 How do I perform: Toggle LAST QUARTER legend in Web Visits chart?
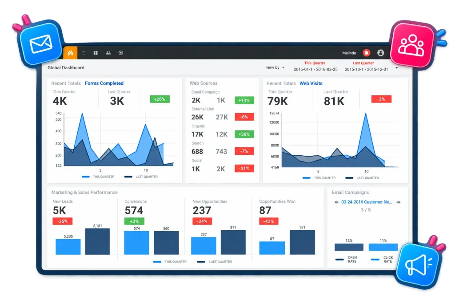[362, 178]
